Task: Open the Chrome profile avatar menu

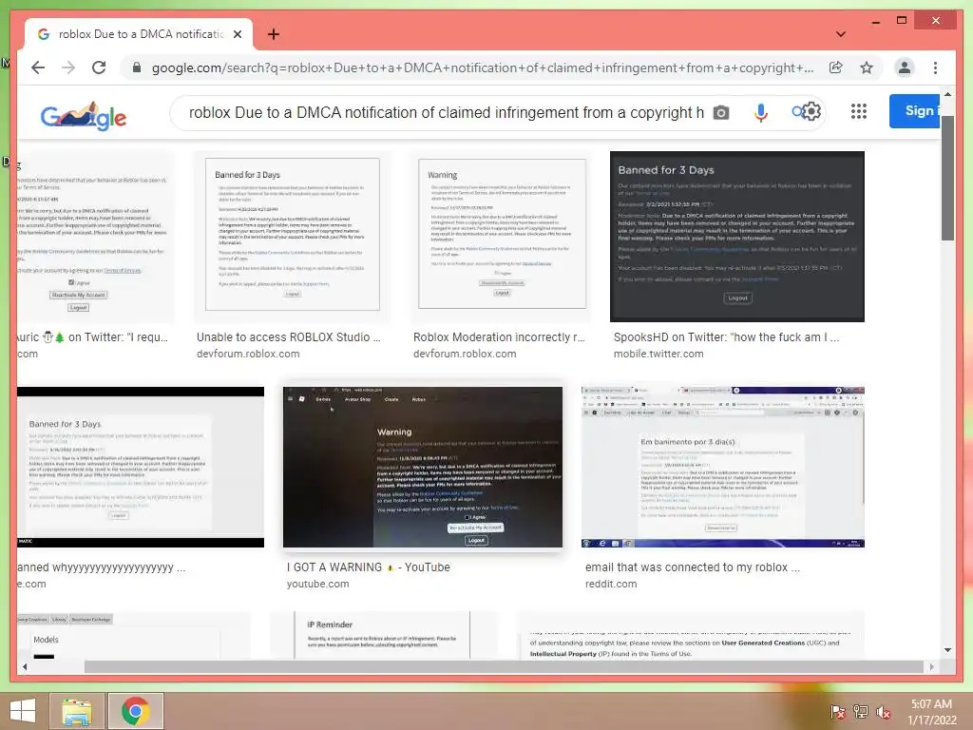Action: pyautogui.click(x=905, y=67)
